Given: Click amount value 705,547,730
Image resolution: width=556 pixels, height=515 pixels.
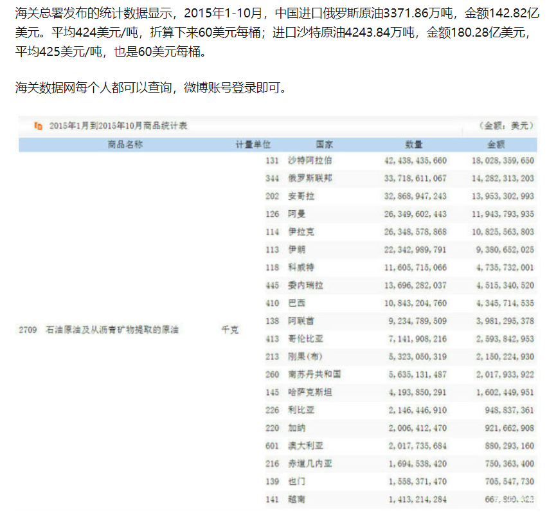Looking at the screenshot, I should 510,482.
